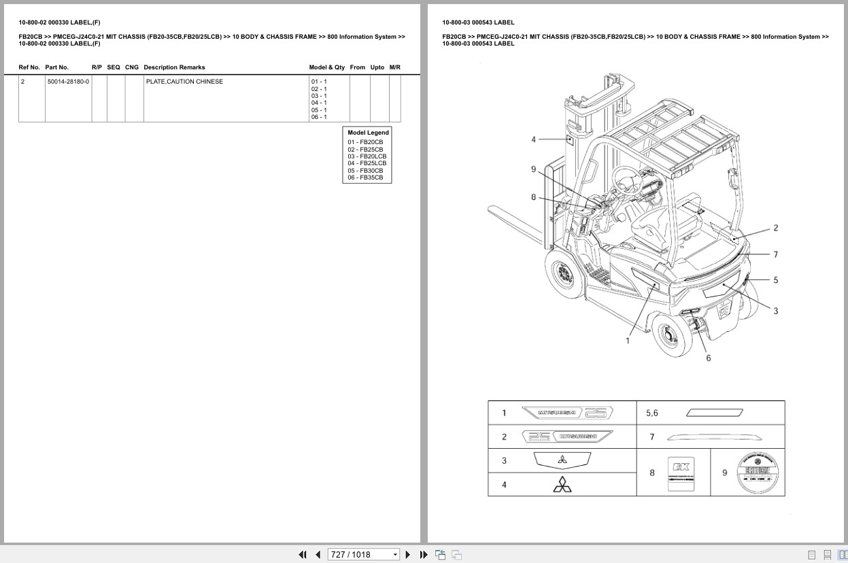
Task: Click the CNG column header
Action: (x=132, y=67)
